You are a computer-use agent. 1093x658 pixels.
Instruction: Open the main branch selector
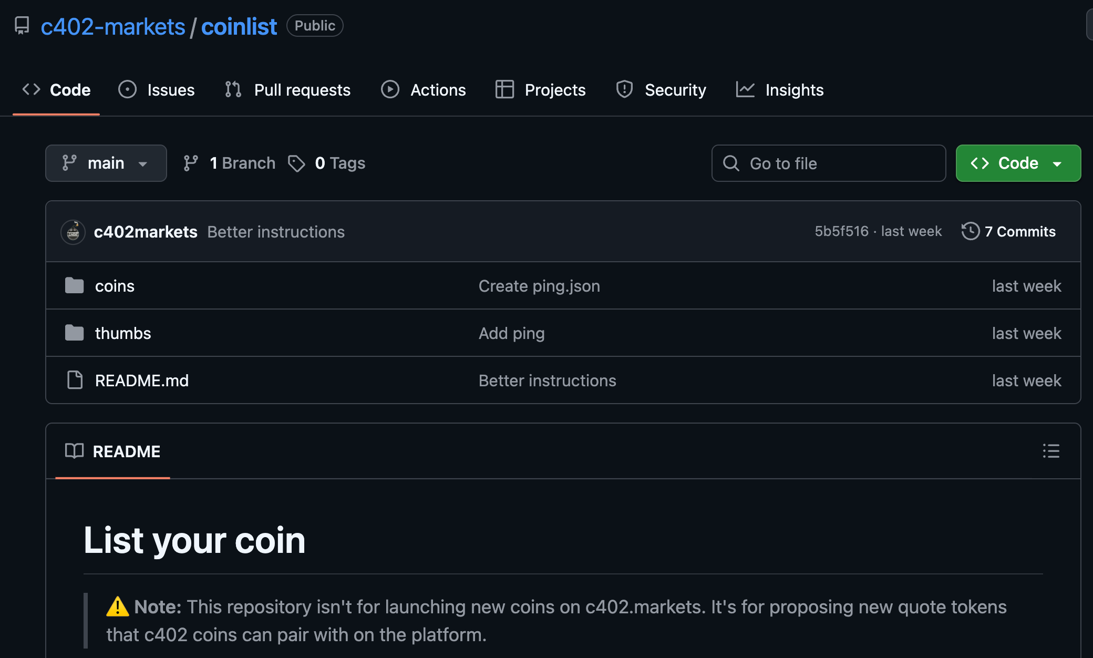click(106, 163)
